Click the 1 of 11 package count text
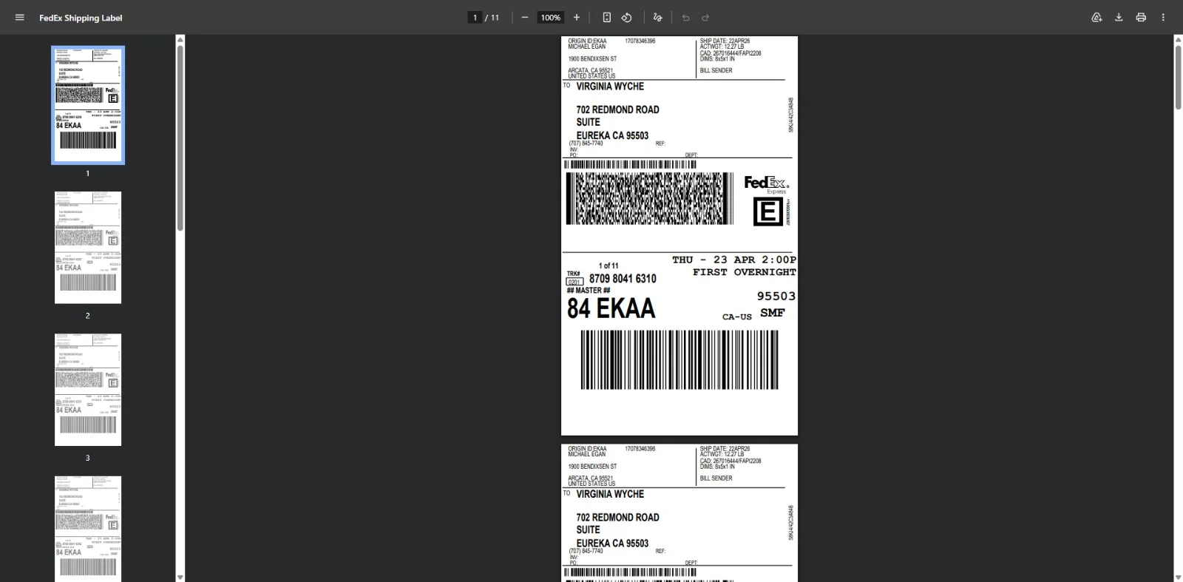This screenshot has height=582, width=1183. [609, 265]
